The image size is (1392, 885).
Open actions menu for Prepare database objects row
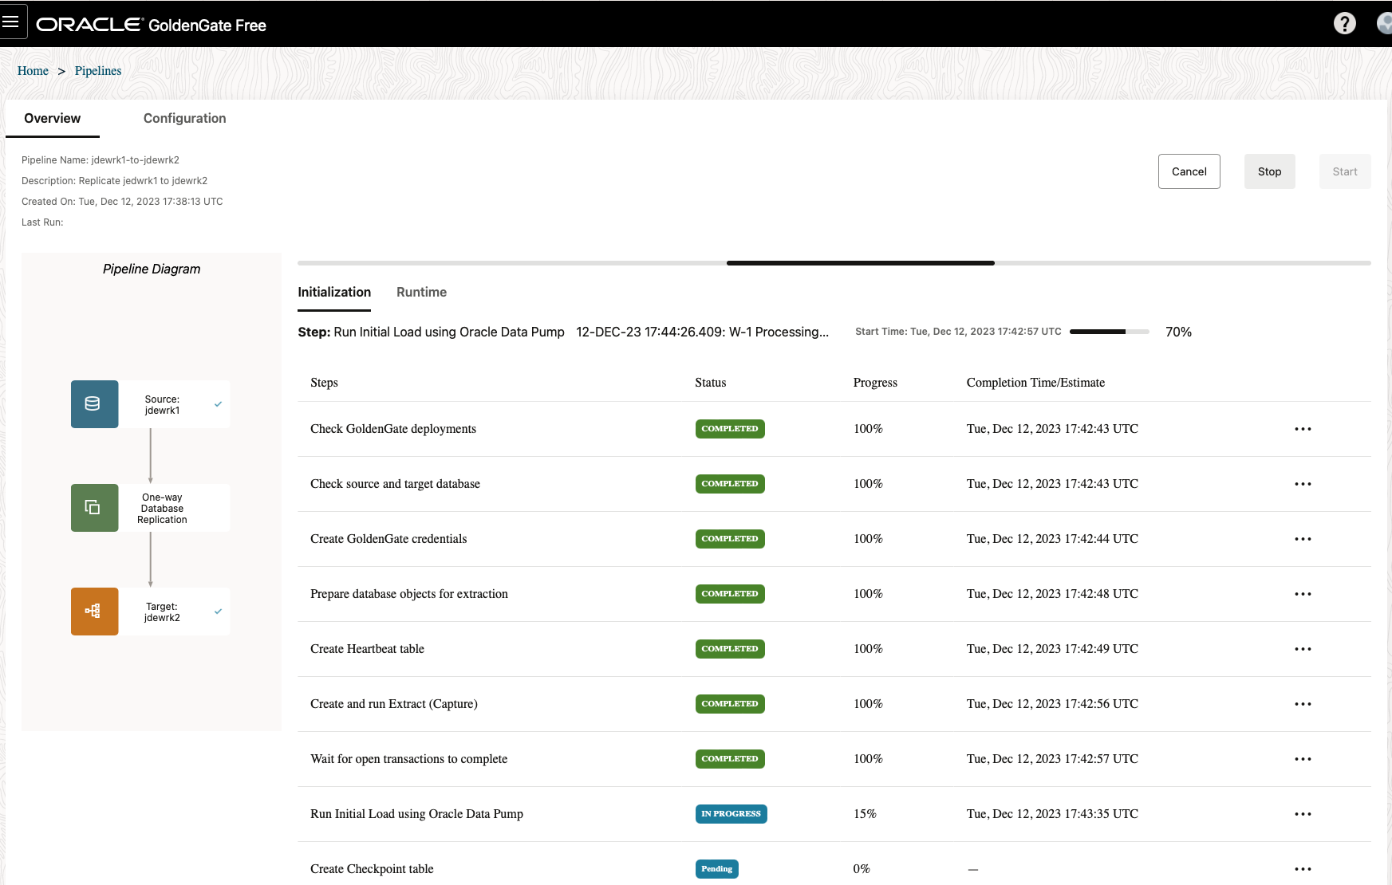point(1303,594)
